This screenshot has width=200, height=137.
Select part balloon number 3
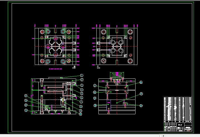82,85
